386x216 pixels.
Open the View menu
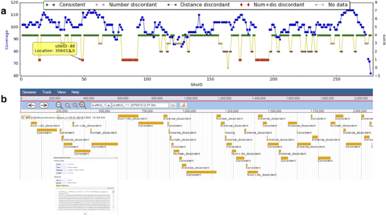click(x=61, y=92)
